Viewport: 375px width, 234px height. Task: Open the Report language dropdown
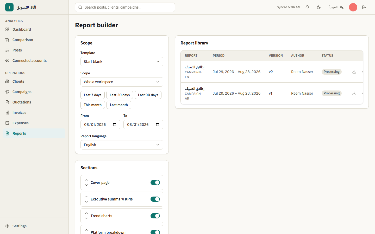pos(122,145)
